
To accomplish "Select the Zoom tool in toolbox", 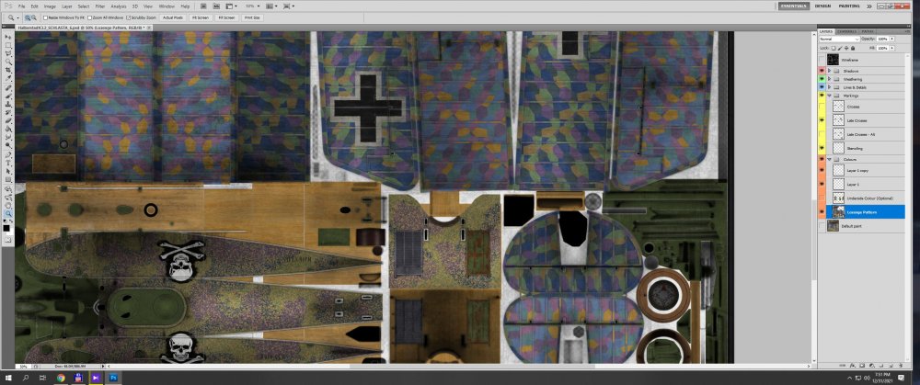I will click(x=8, y=214).
